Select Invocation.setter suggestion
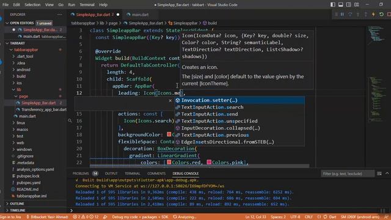The height and width of the screenshot is (220, 391). 239,100
